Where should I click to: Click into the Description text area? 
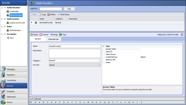click(75, 53)
